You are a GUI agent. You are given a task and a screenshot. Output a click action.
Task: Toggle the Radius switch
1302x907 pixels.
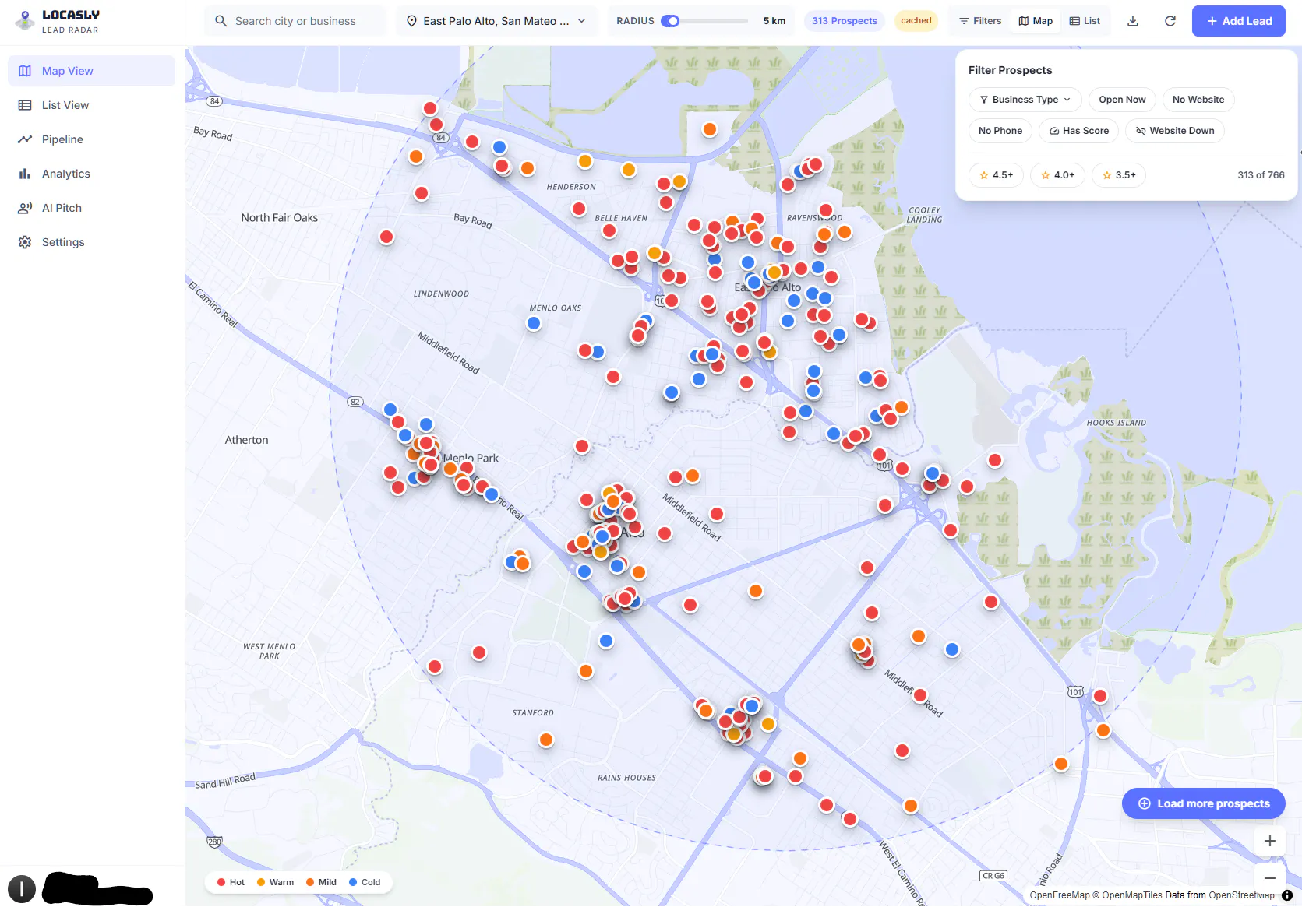click(670, 21)
